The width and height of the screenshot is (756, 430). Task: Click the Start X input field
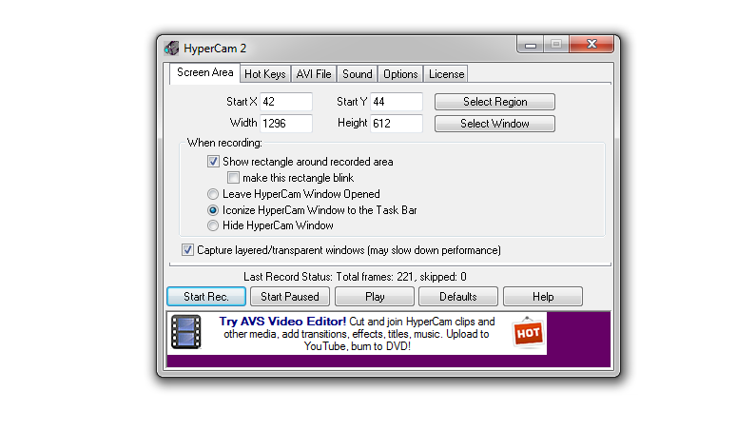pos(286,102)
